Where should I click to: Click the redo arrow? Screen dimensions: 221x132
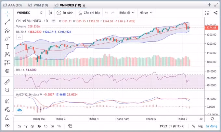pos(113,13)
